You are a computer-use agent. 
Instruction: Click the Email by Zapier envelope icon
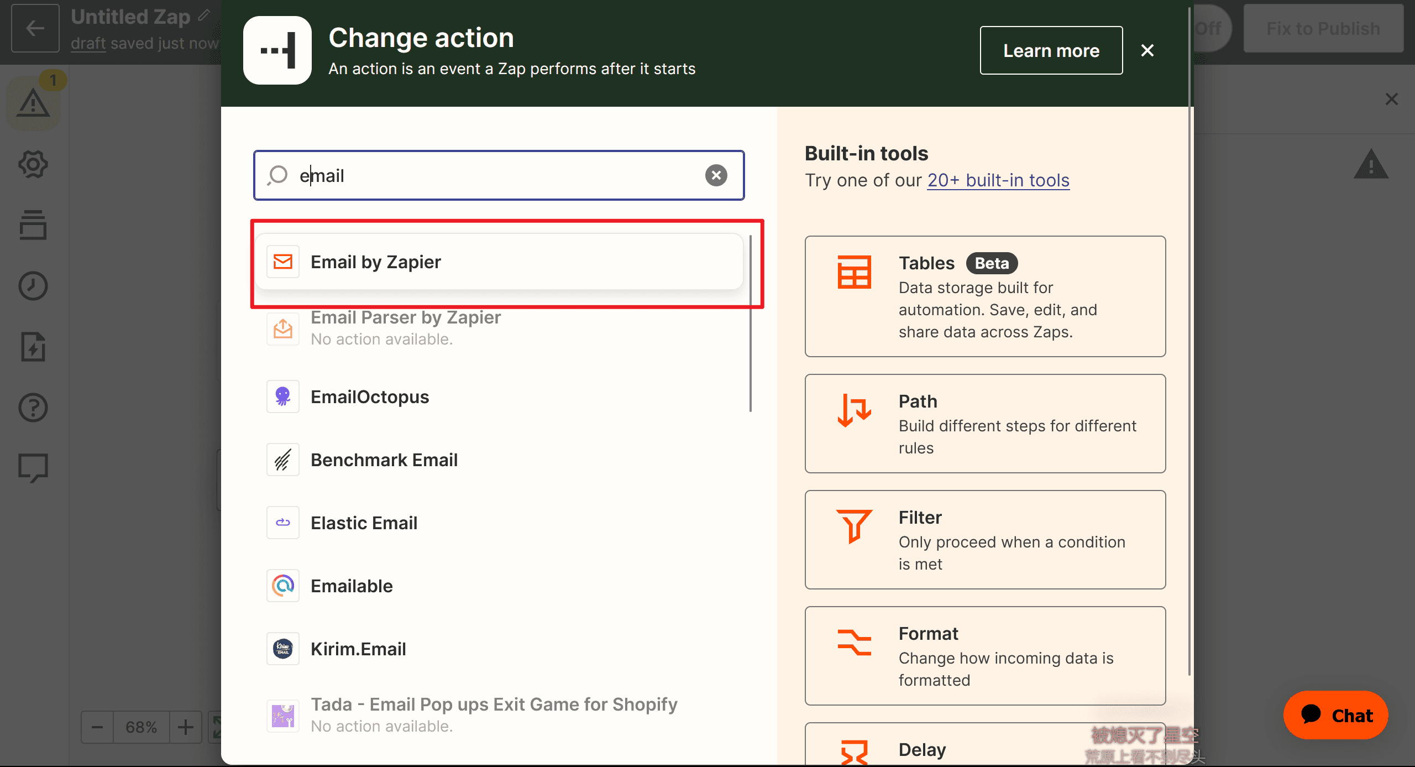click(283, 262)
